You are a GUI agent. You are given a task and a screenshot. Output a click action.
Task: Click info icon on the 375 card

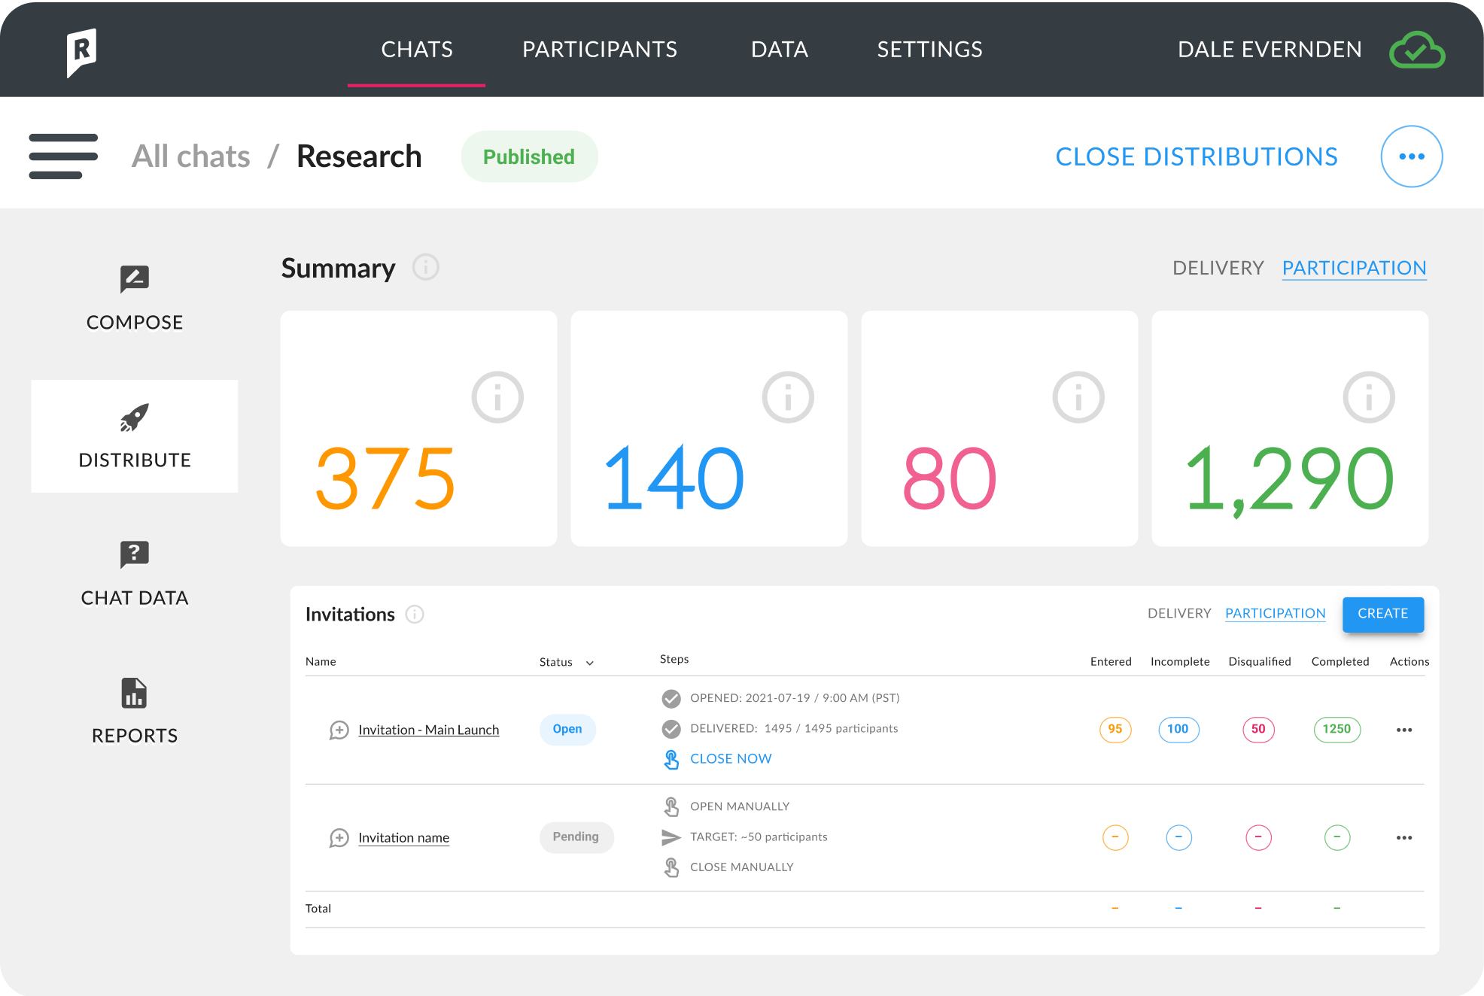click(497, 397)
